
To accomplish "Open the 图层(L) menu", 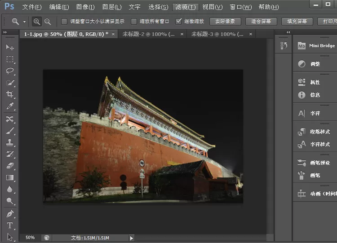I will click(112, 7).
